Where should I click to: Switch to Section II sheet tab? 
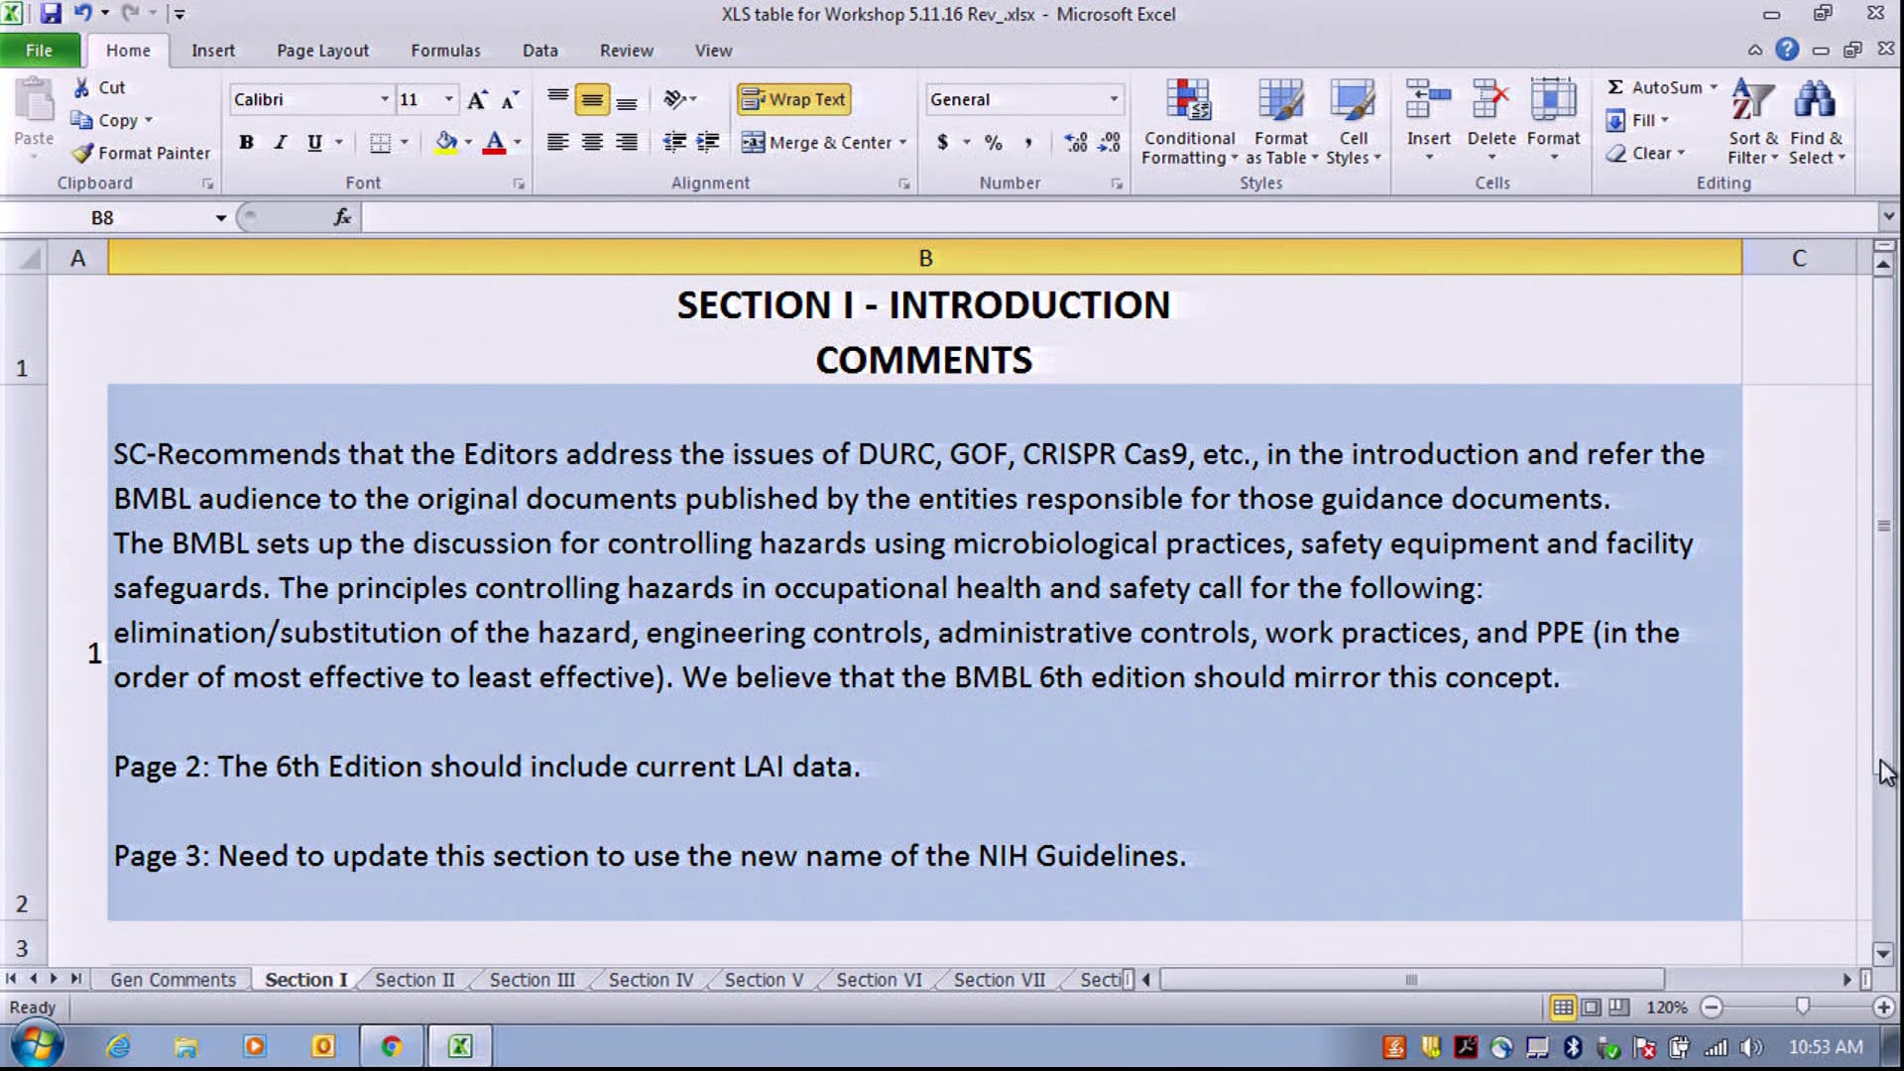click(x=415, y=980)
